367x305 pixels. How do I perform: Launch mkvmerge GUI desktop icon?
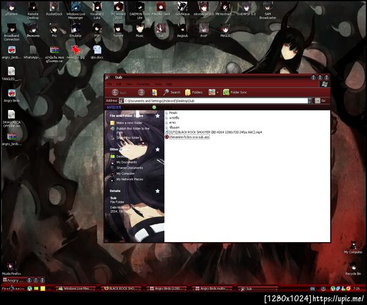click(204, 9)
